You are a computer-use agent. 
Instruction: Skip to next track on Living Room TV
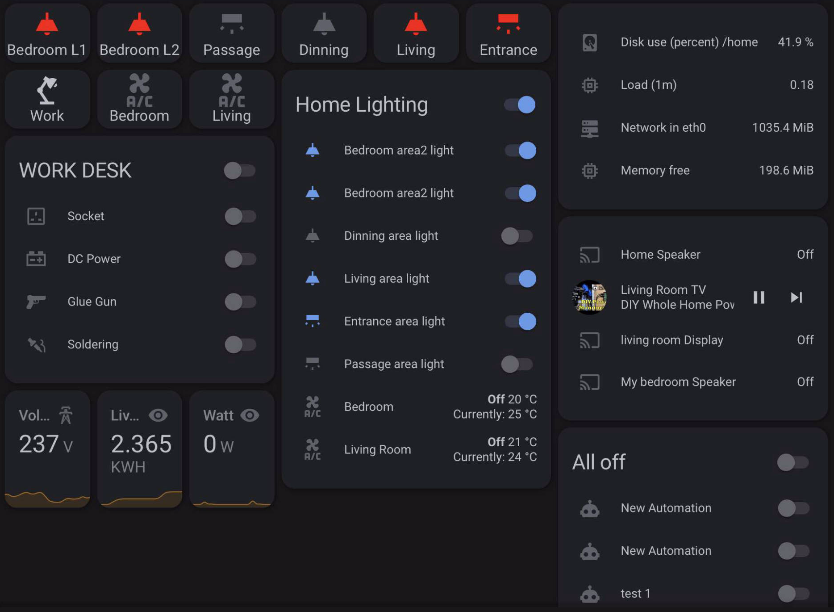pos(796,298)
